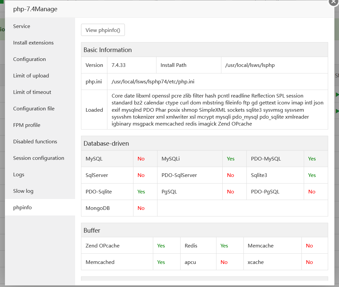Screen dimensions: 339x287
Task: Close the php-7.4Manage dialog
Action: [x=333, y=3]
